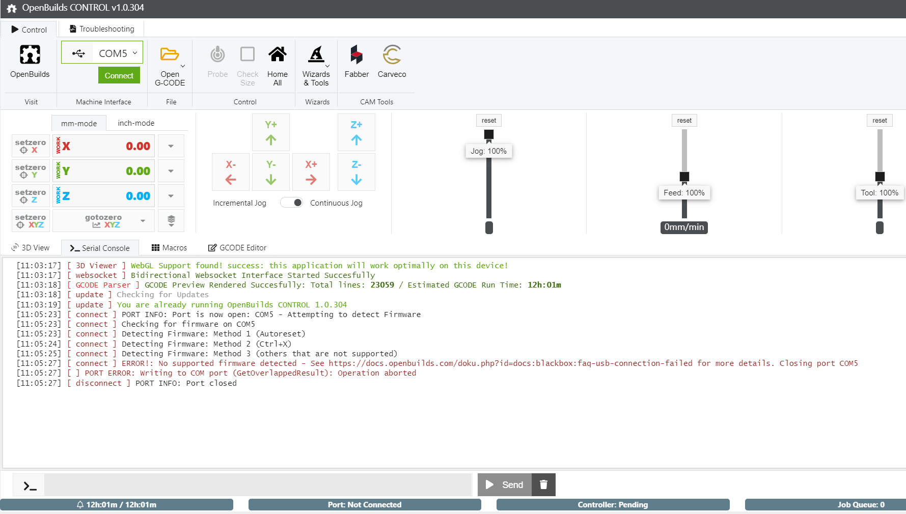The image size is (906, 514).
Task: Launch the Carveco CAM tool
Action: [392, 62]
